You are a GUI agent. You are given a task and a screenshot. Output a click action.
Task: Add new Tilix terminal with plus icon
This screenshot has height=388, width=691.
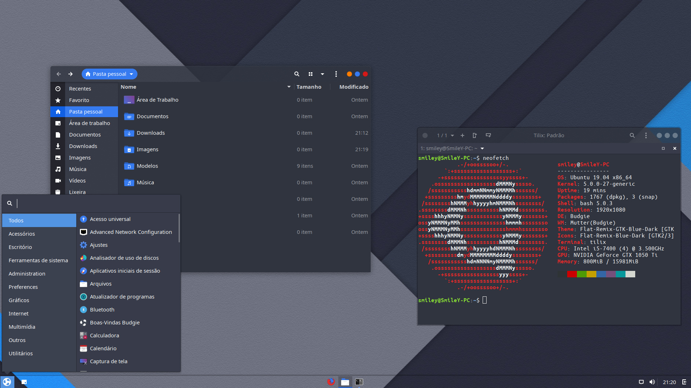coord(462,135)
